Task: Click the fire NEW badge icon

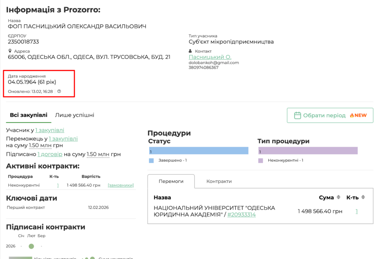Action: coord(352,115)
